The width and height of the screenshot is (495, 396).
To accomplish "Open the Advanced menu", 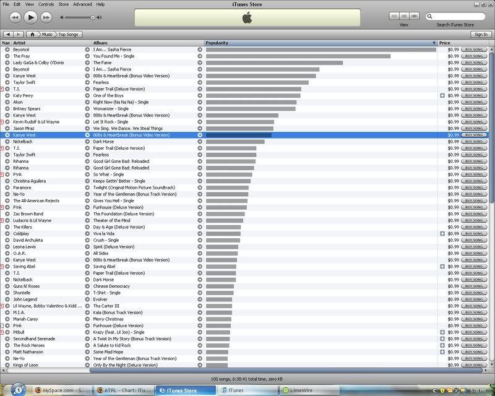I will pos(82,4).
